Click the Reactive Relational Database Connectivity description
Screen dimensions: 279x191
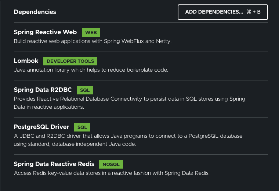point(130,103)
